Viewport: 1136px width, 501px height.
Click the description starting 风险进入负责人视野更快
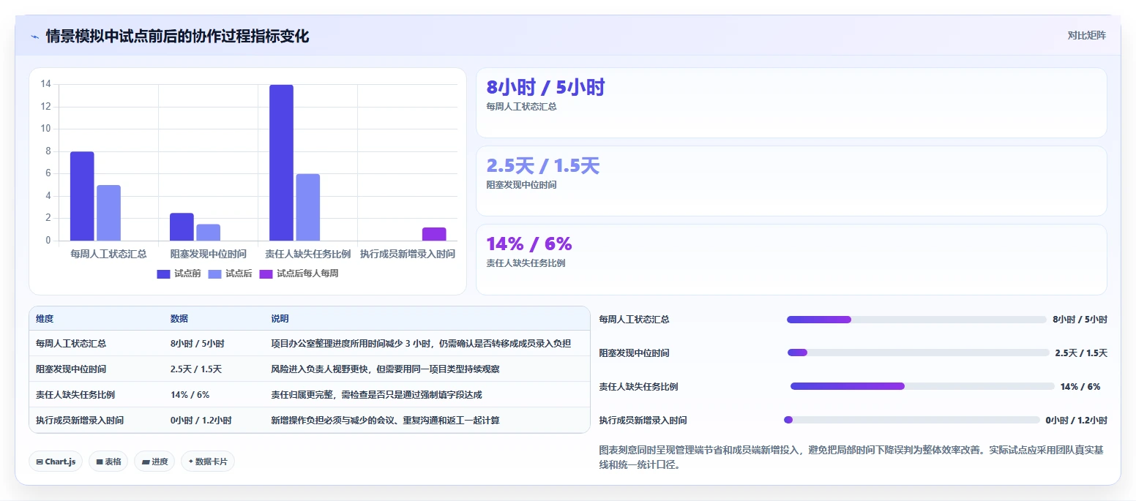coord(385,369)
